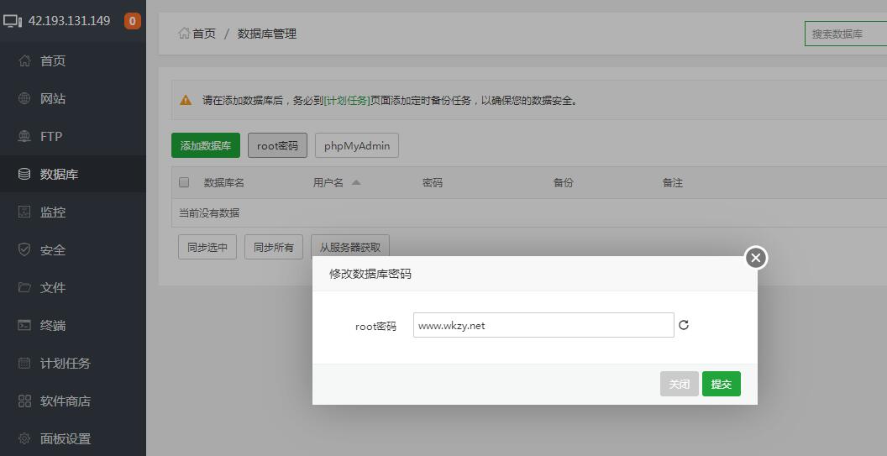This screenshot has height=456, width=887.
Task: Tick the select-all checkbox in table header
Action: pos(185,182)
